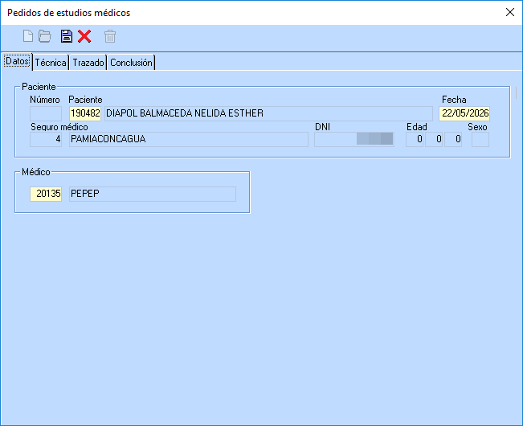The image size is (523, 426).
Task: Close the Pedidos de estudios médicos window
Action: point(509,12)
